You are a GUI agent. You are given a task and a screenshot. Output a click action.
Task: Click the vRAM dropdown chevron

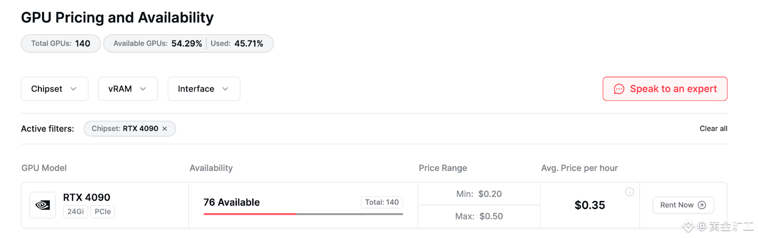(x=143, y=89)
